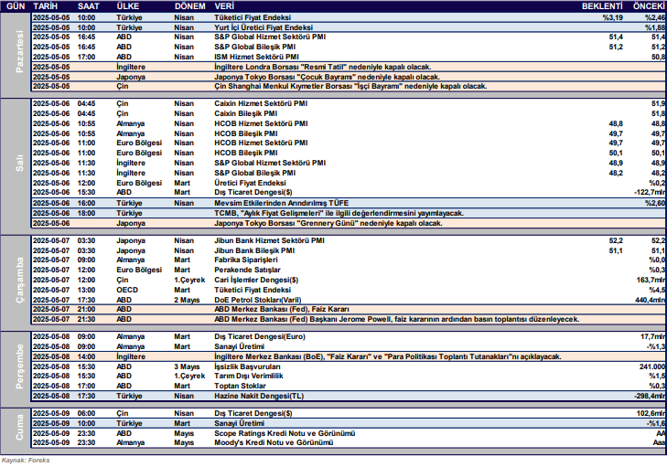Click the '2 Mayıs' period cell
This screenshot has width=667, height=467.
[187, 300]
